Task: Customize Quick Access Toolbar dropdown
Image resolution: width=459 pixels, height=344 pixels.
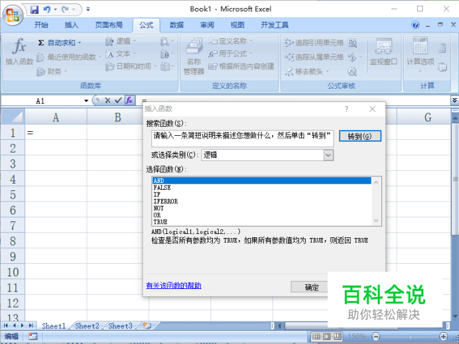Action: (x=88, y=10)
